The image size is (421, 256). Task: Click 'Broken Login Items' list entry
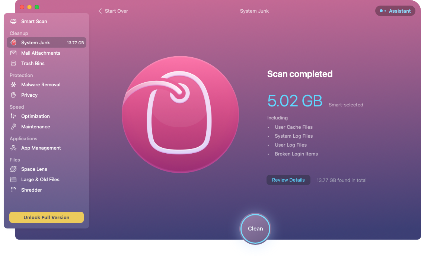point(296,154)
